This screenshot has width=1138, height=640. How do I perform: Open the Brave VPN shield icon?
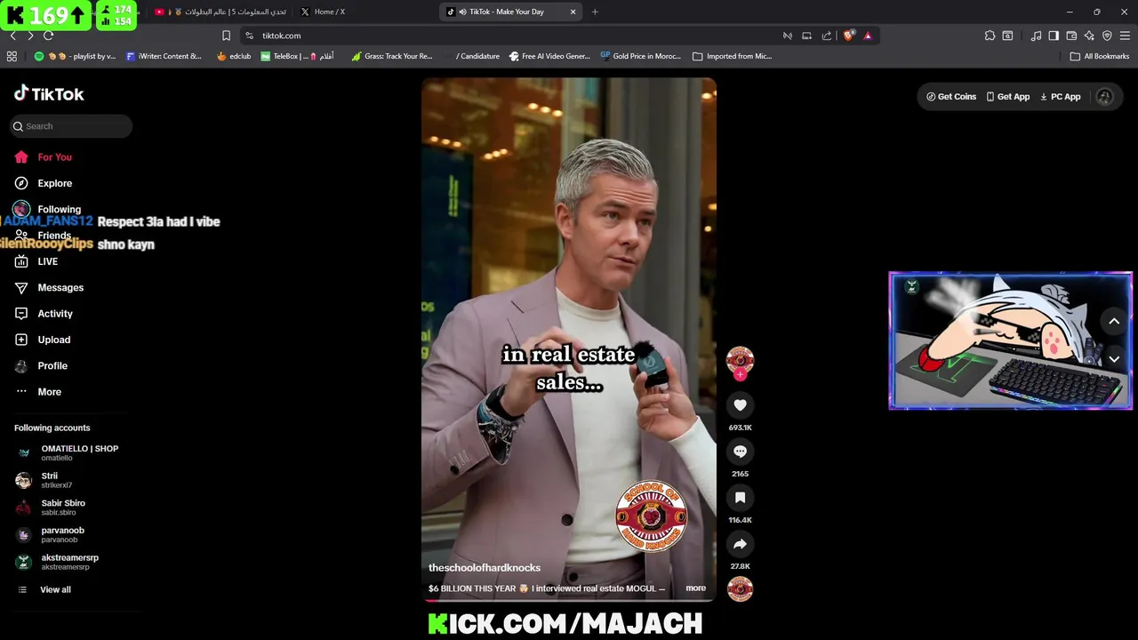click(1107, 36)
